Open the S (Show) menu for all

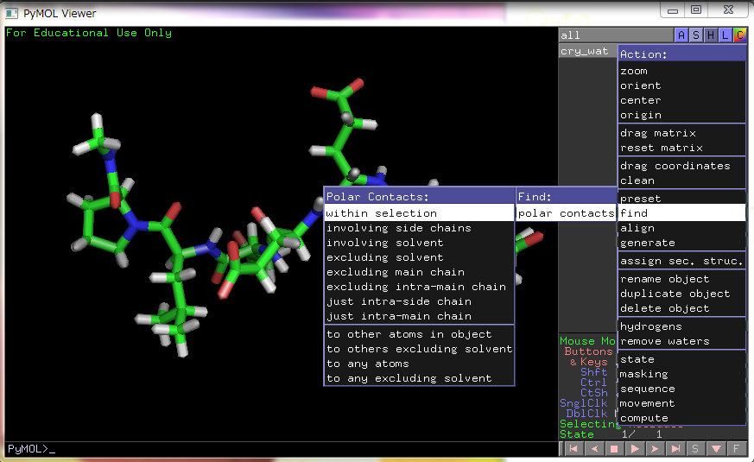(696, 35)
